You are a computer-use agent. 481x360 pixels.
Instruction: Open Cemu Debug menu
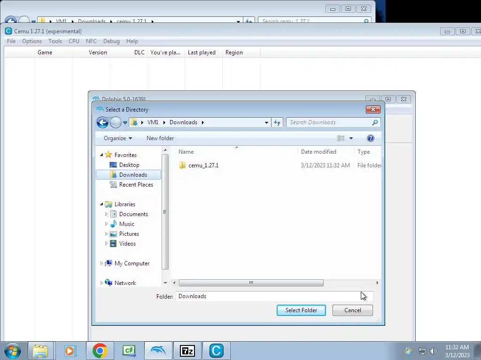111,41
